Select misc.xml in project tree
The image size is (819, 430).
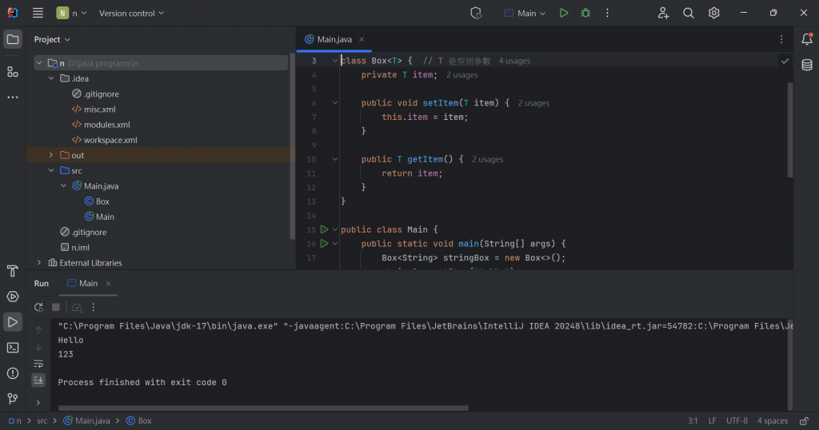point(94,109)
